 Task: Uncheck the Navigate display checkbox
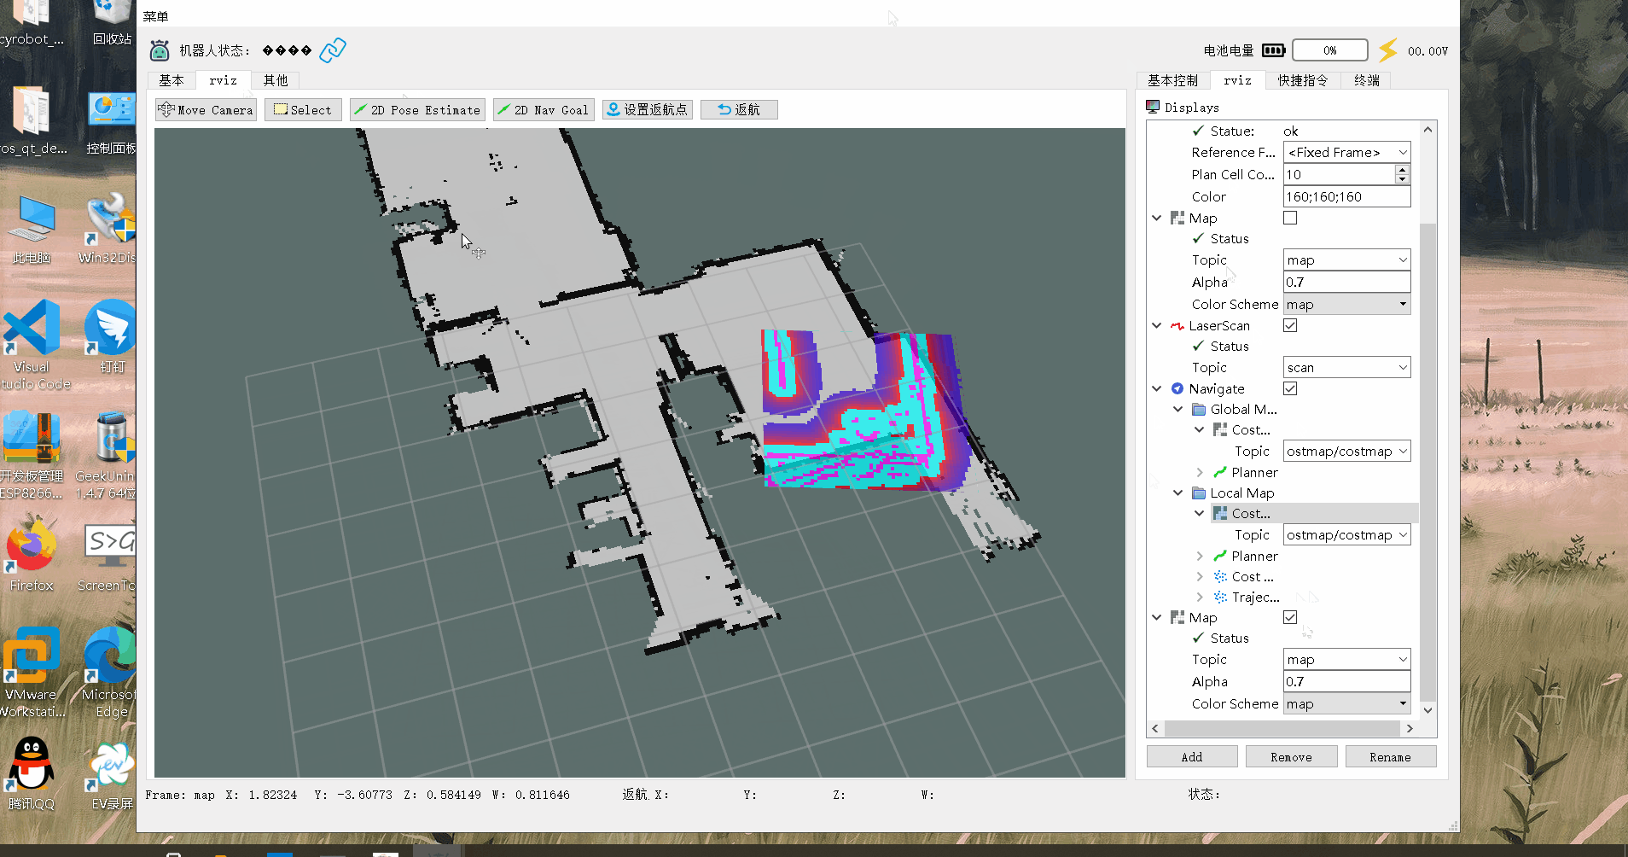point(1289,388)
